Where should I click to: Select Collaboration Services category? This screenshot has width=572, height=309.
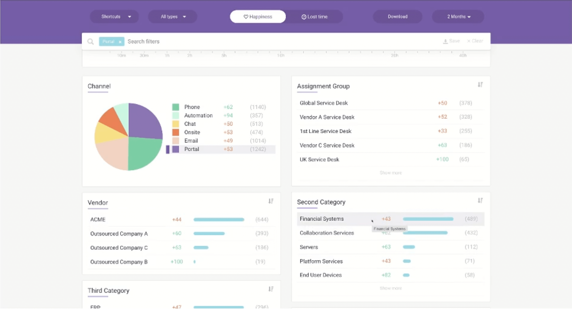pyautogui.click(x=391, y=233)
